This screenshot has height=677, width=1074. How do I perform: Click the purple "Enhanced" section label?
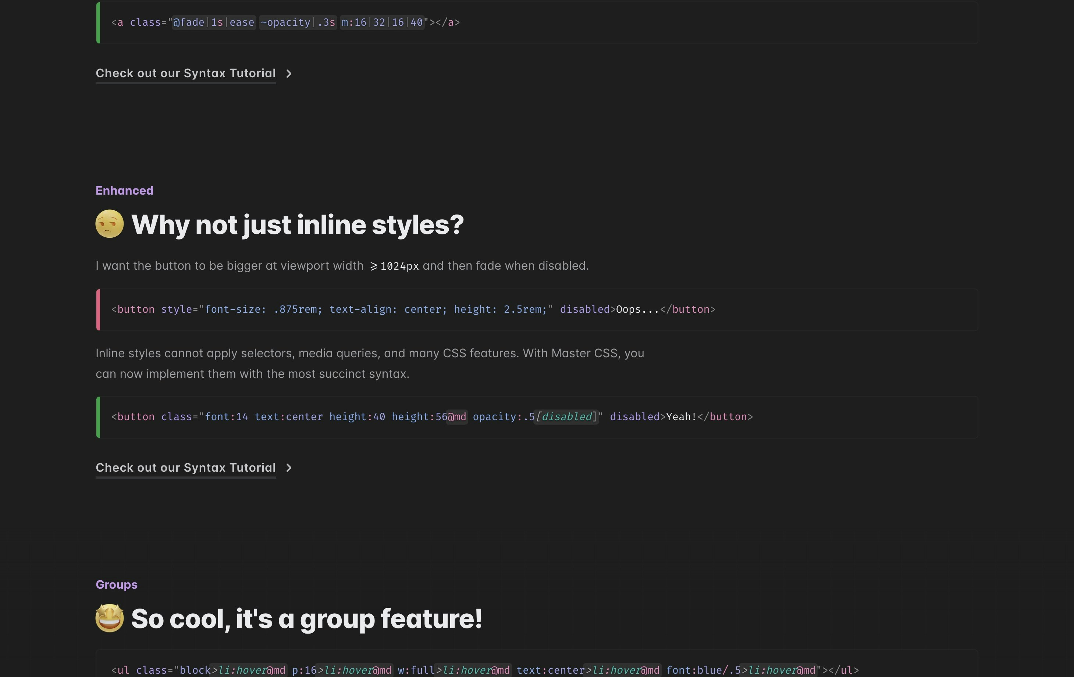124,191
